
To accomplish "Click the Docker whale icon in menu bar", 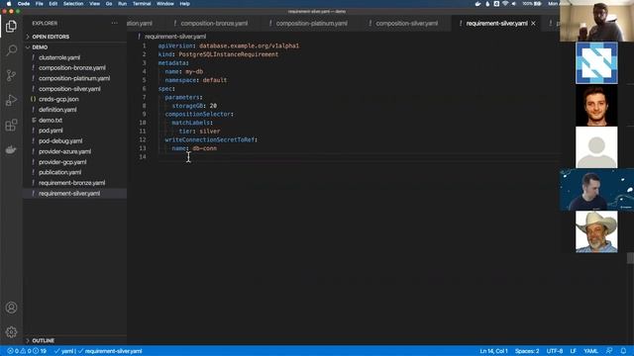I will [x=477, y=4].
